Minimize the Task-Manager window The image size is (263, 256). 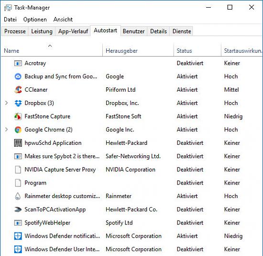pyautogui.click(x=208, y=7)
